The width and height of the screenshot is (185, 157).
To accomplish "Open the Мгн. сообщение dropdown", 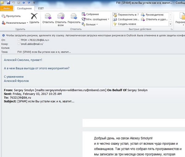I will coord(95,19).
